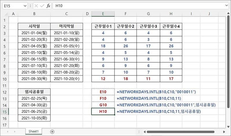Screen dimensions: 231x136
Task: Click the formula bar containing H10
Action: pyautogui.click(x=139, y=6)
